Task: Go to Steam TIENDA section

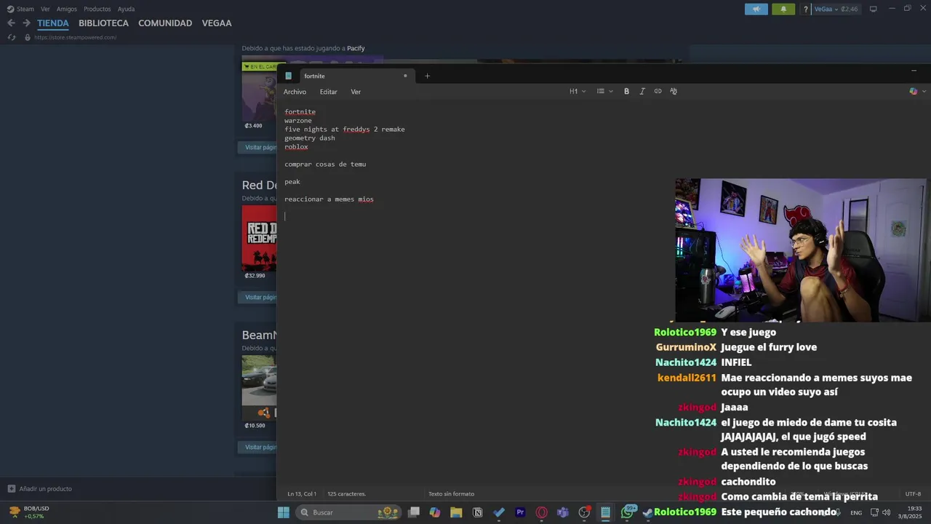Action: pyautogui.click(x=53, y=23)
